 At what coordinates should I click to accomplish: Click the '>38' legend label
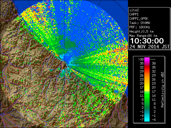[141, 59]
